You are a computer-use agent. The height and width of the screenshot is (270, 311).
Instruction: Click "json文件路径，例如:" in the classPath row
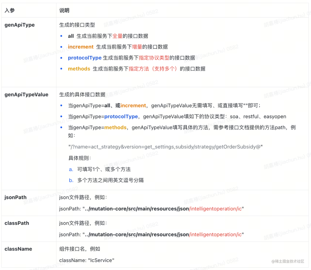(x=83, y=223)
